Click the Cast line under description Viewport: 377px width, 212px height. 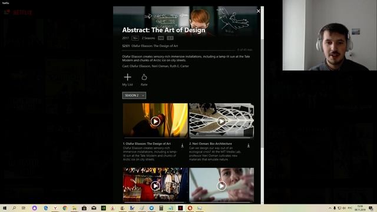click(156, 66)
